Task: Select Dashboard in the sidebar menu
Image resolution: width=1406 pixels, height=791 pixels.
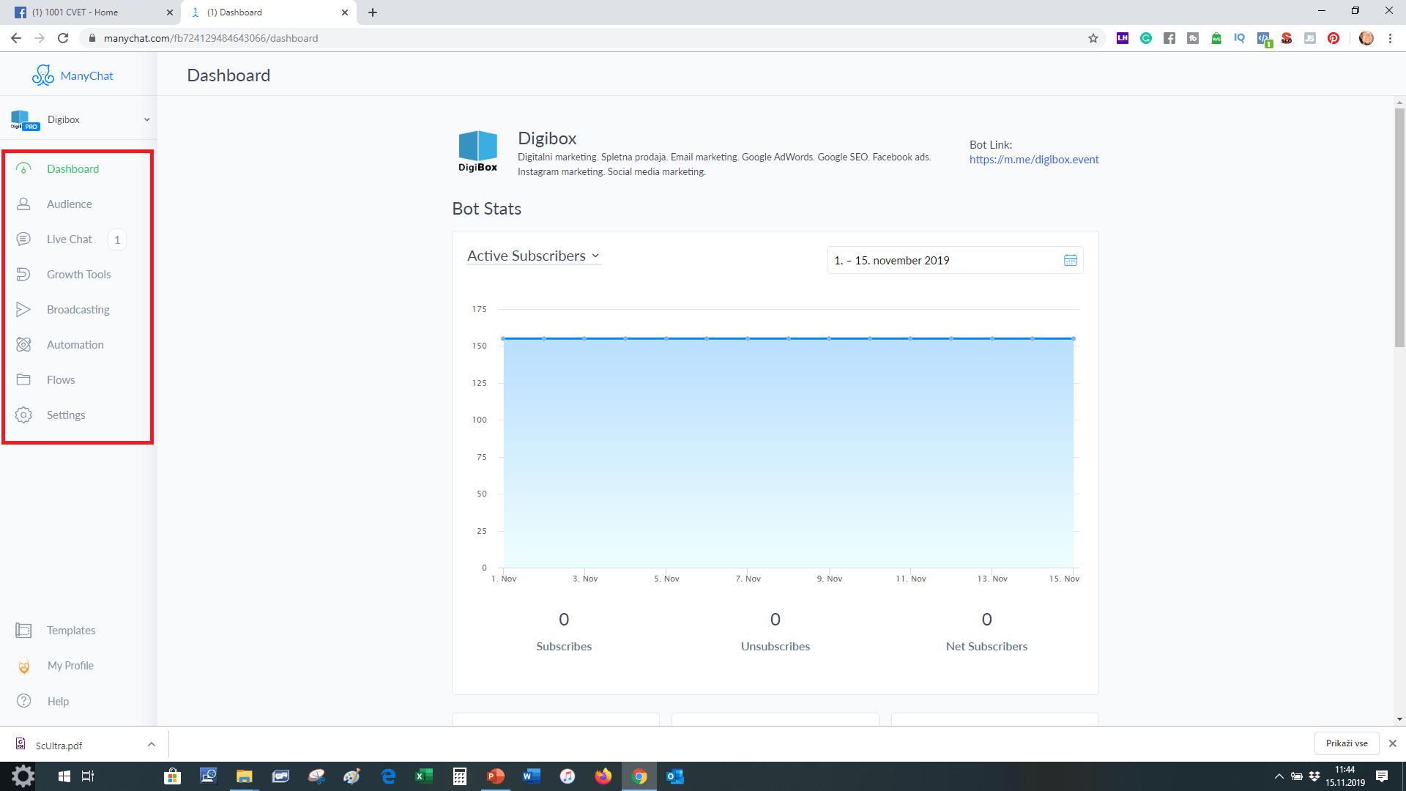Action: coord(72,169)
